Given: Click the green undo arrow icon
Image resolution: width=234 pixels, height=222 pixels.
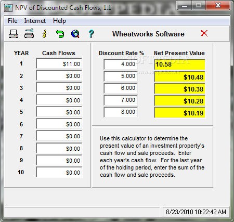Looking at the screenshot, I should [60, 34].
